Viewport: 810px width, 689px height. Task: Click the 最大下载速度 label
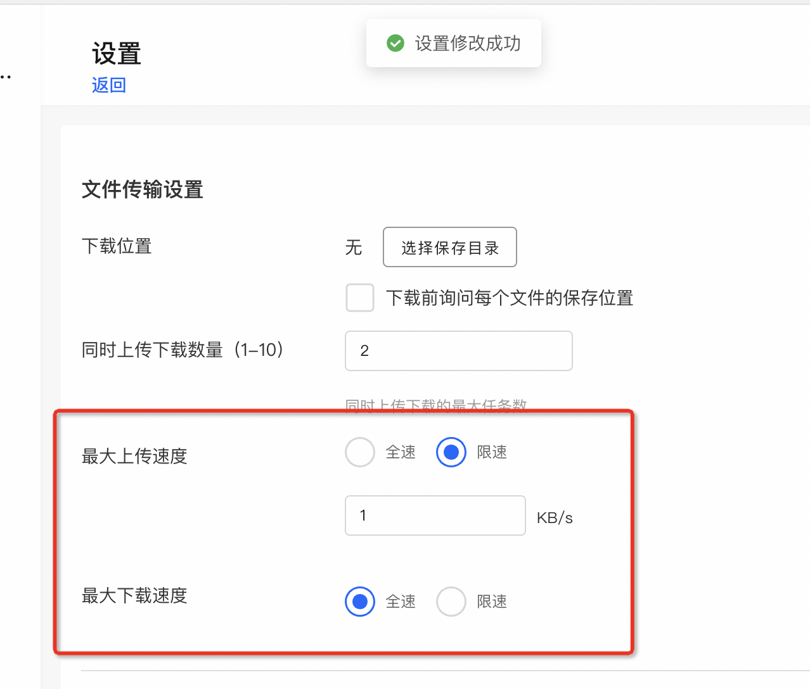pyautogui.click(x=134, y=595)
